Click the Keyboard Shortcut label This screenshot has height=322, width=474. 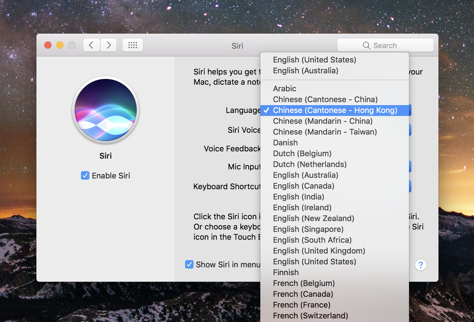point(227,187)
